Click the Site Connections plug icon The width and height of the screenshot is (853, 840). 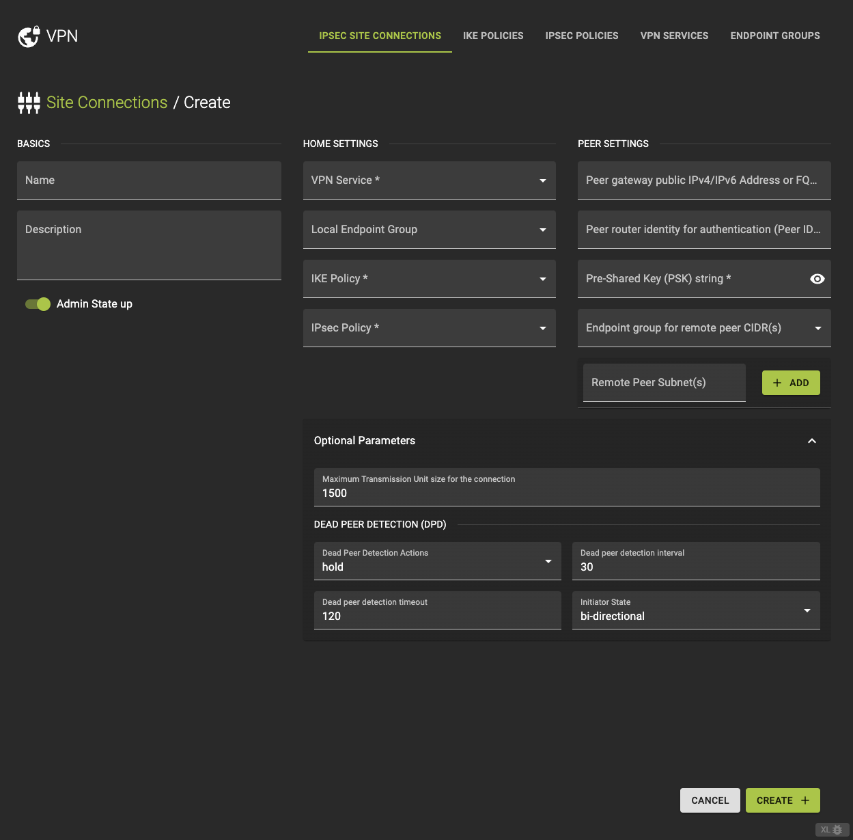point(29,103)
